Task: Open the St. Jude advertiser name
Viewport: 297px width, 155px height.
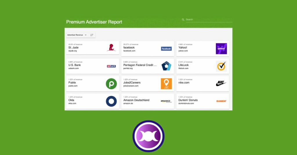Action: tap(73, 48)
